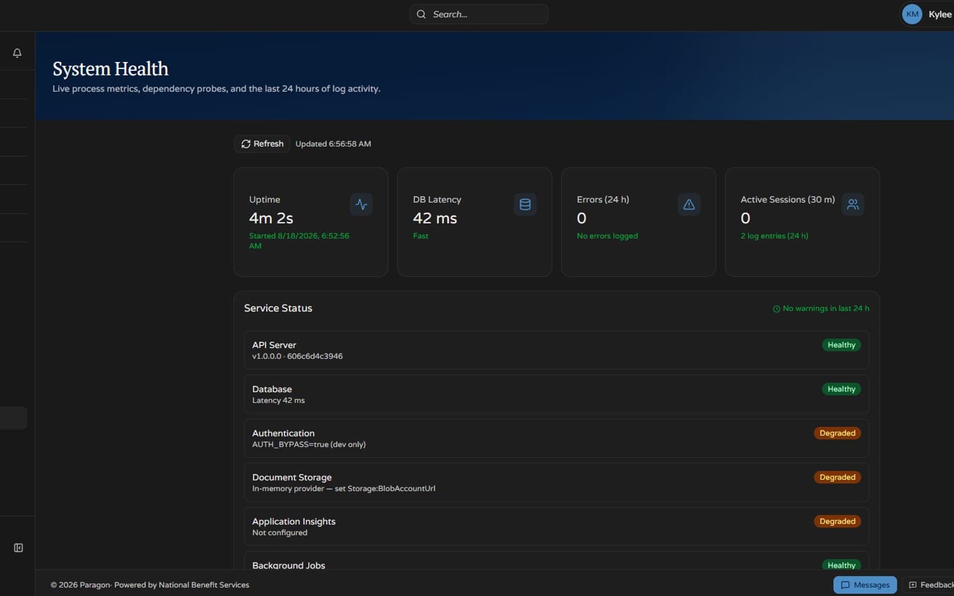Viewport: 954px width, 596px height.
Task: Click the Service Status heading
Action: click(278, 308)
